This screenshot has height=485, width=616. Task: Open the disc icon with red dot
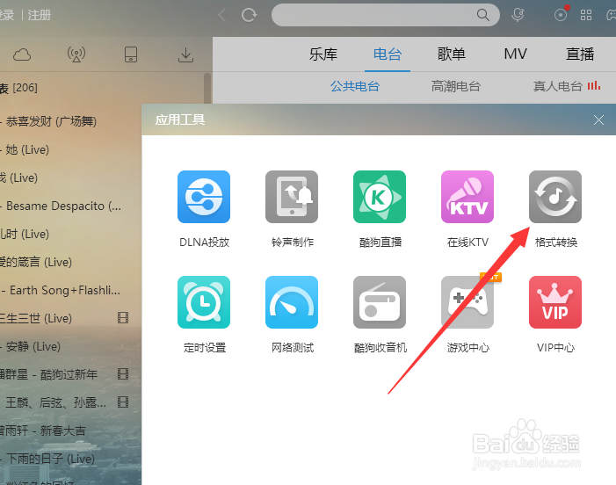click(561, 15)
